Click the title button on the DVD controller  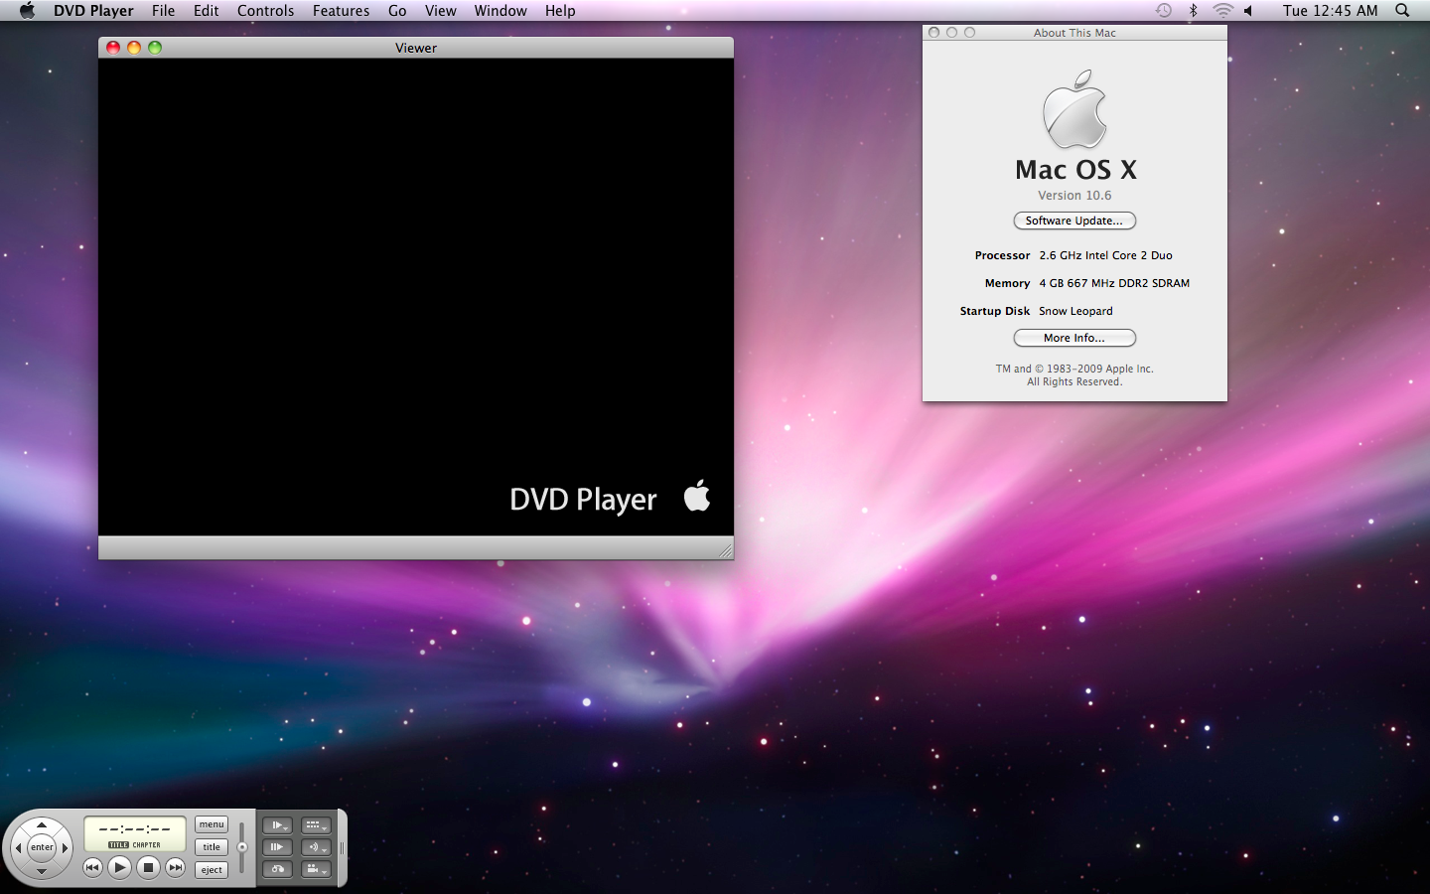pyautogui.click(x=212, y=847)
